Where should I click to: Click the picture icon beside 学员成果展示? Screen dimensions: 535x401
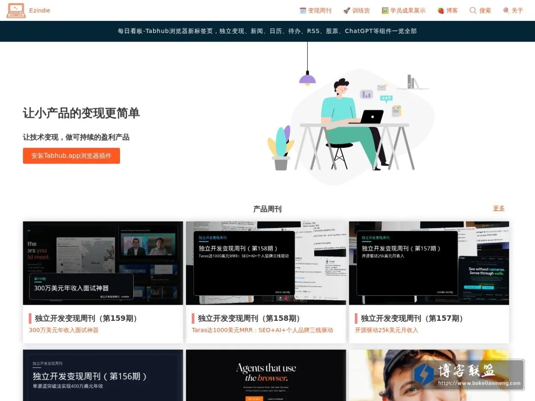(x=385, y=10)
